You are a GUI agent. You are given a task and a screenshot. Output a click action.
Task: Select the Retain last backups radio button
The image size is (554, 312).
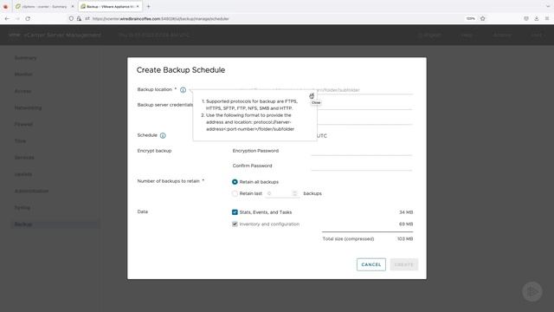pyautogui.click(x=235, y=193)
